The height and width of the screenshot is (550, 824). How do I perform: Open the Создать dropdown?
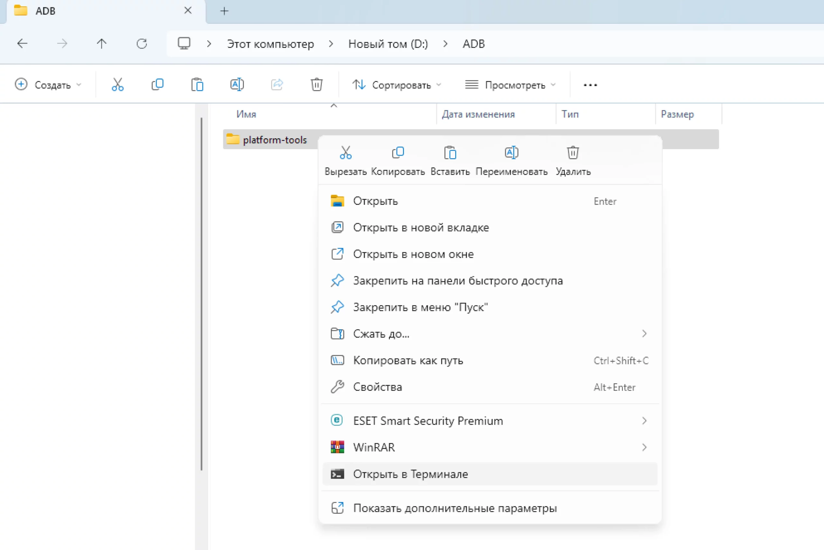pyautogui.click(x=48, y=84)
